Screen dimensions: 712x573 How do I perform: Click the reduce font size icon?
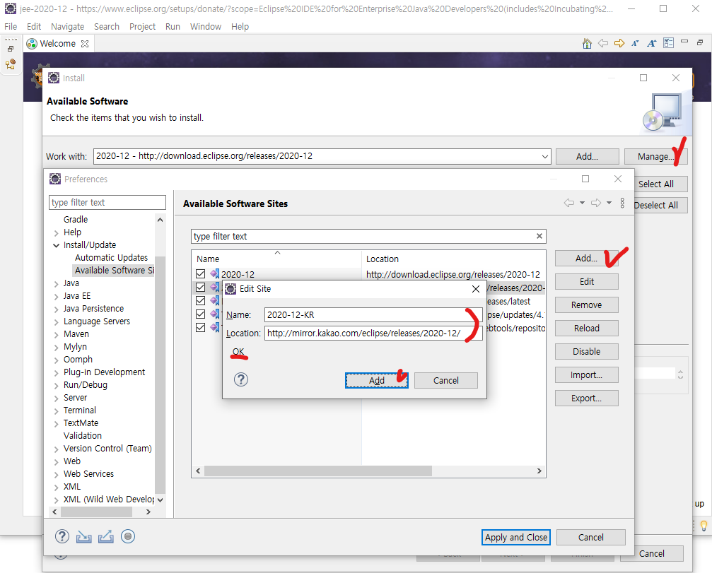coord(635,44)
